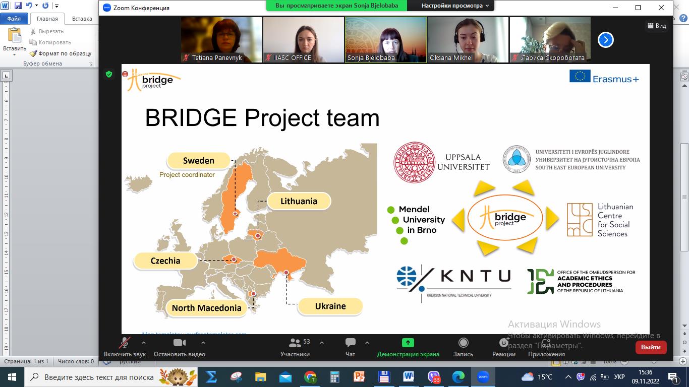Open the Chrome icon in the taskbar
This screenshot has width=689, height=387.
[310, 377]
